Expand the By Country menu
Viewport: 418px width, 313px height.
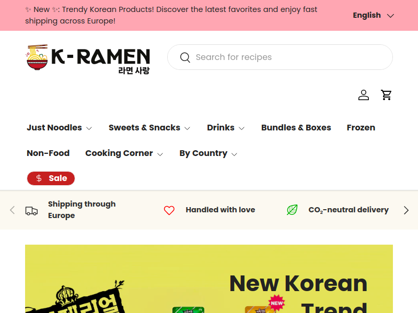click(208, 153)
